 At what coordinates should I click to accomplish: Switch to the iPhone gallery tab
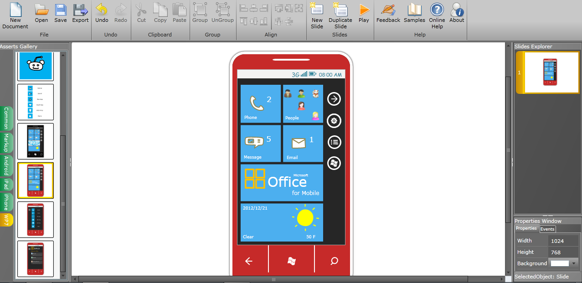click(6, 201)
